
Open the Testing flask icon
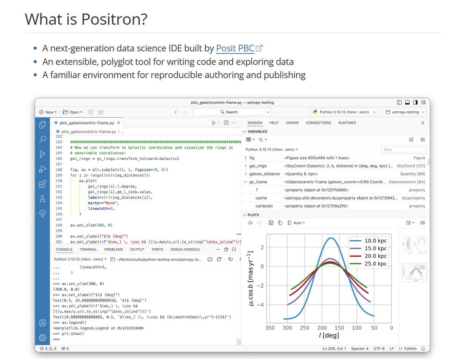[43, 199]
